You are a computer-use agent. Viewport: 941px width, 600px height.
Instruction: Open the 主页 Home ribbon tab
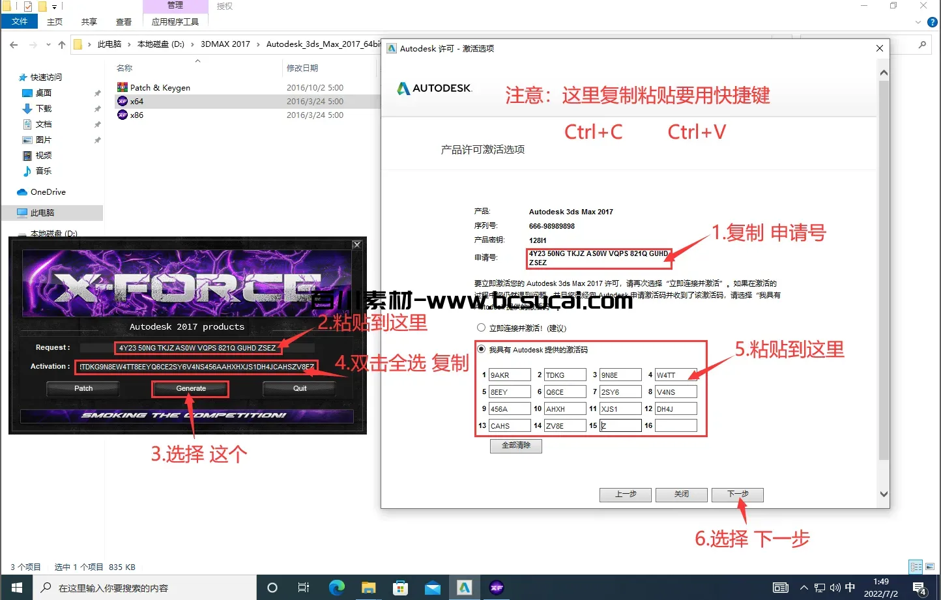pos(55,21)
